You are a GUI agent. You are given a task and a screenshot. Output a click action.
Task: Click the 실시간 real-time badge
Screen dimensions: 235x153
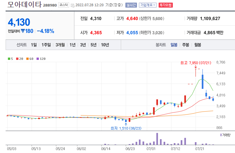click(x=131, y=5)
